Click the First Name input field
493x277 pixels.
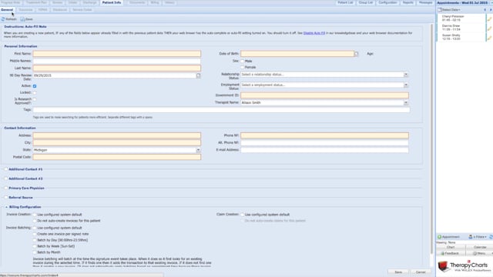point(116,54)
